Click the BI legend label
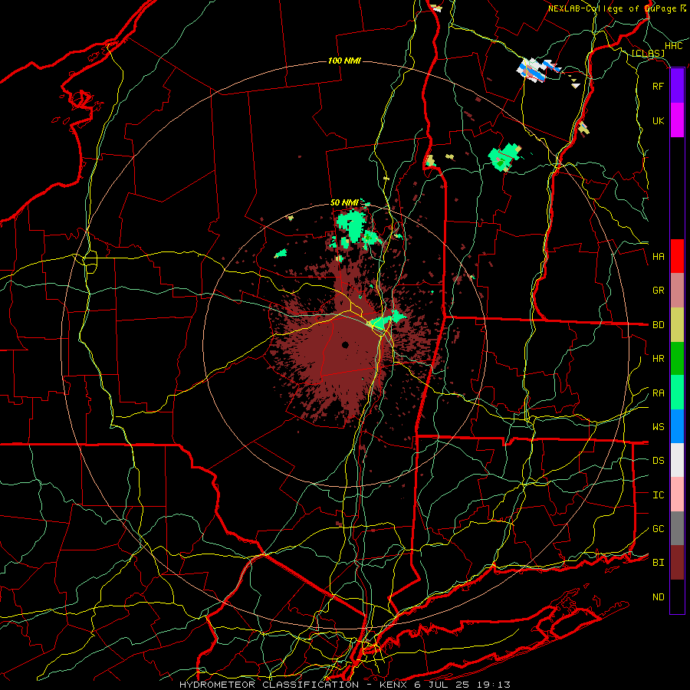 click(658, 563)
